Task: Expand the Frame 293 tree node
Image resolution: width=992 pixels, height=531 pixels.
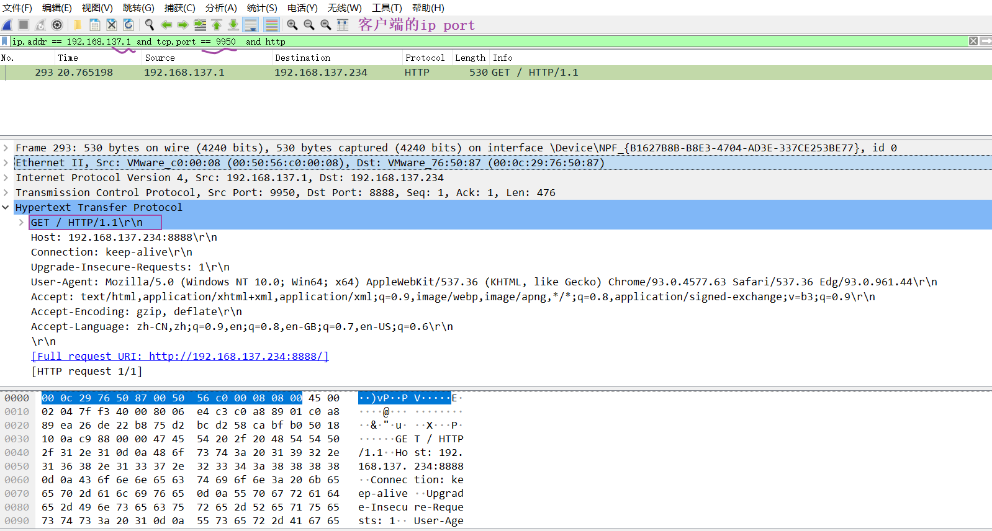Action: tap(6, 148)
